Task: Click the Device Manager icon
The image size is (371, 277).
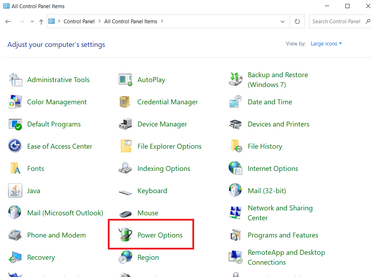Action: tap(125, 124)
